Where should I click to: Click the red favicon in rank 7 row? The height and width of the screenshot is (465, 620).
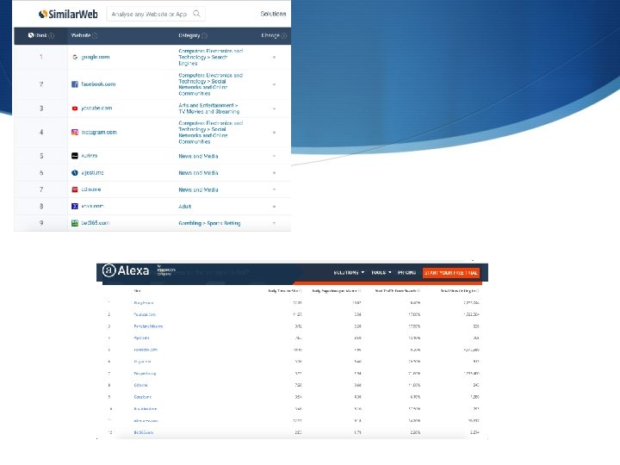[75, 189]
